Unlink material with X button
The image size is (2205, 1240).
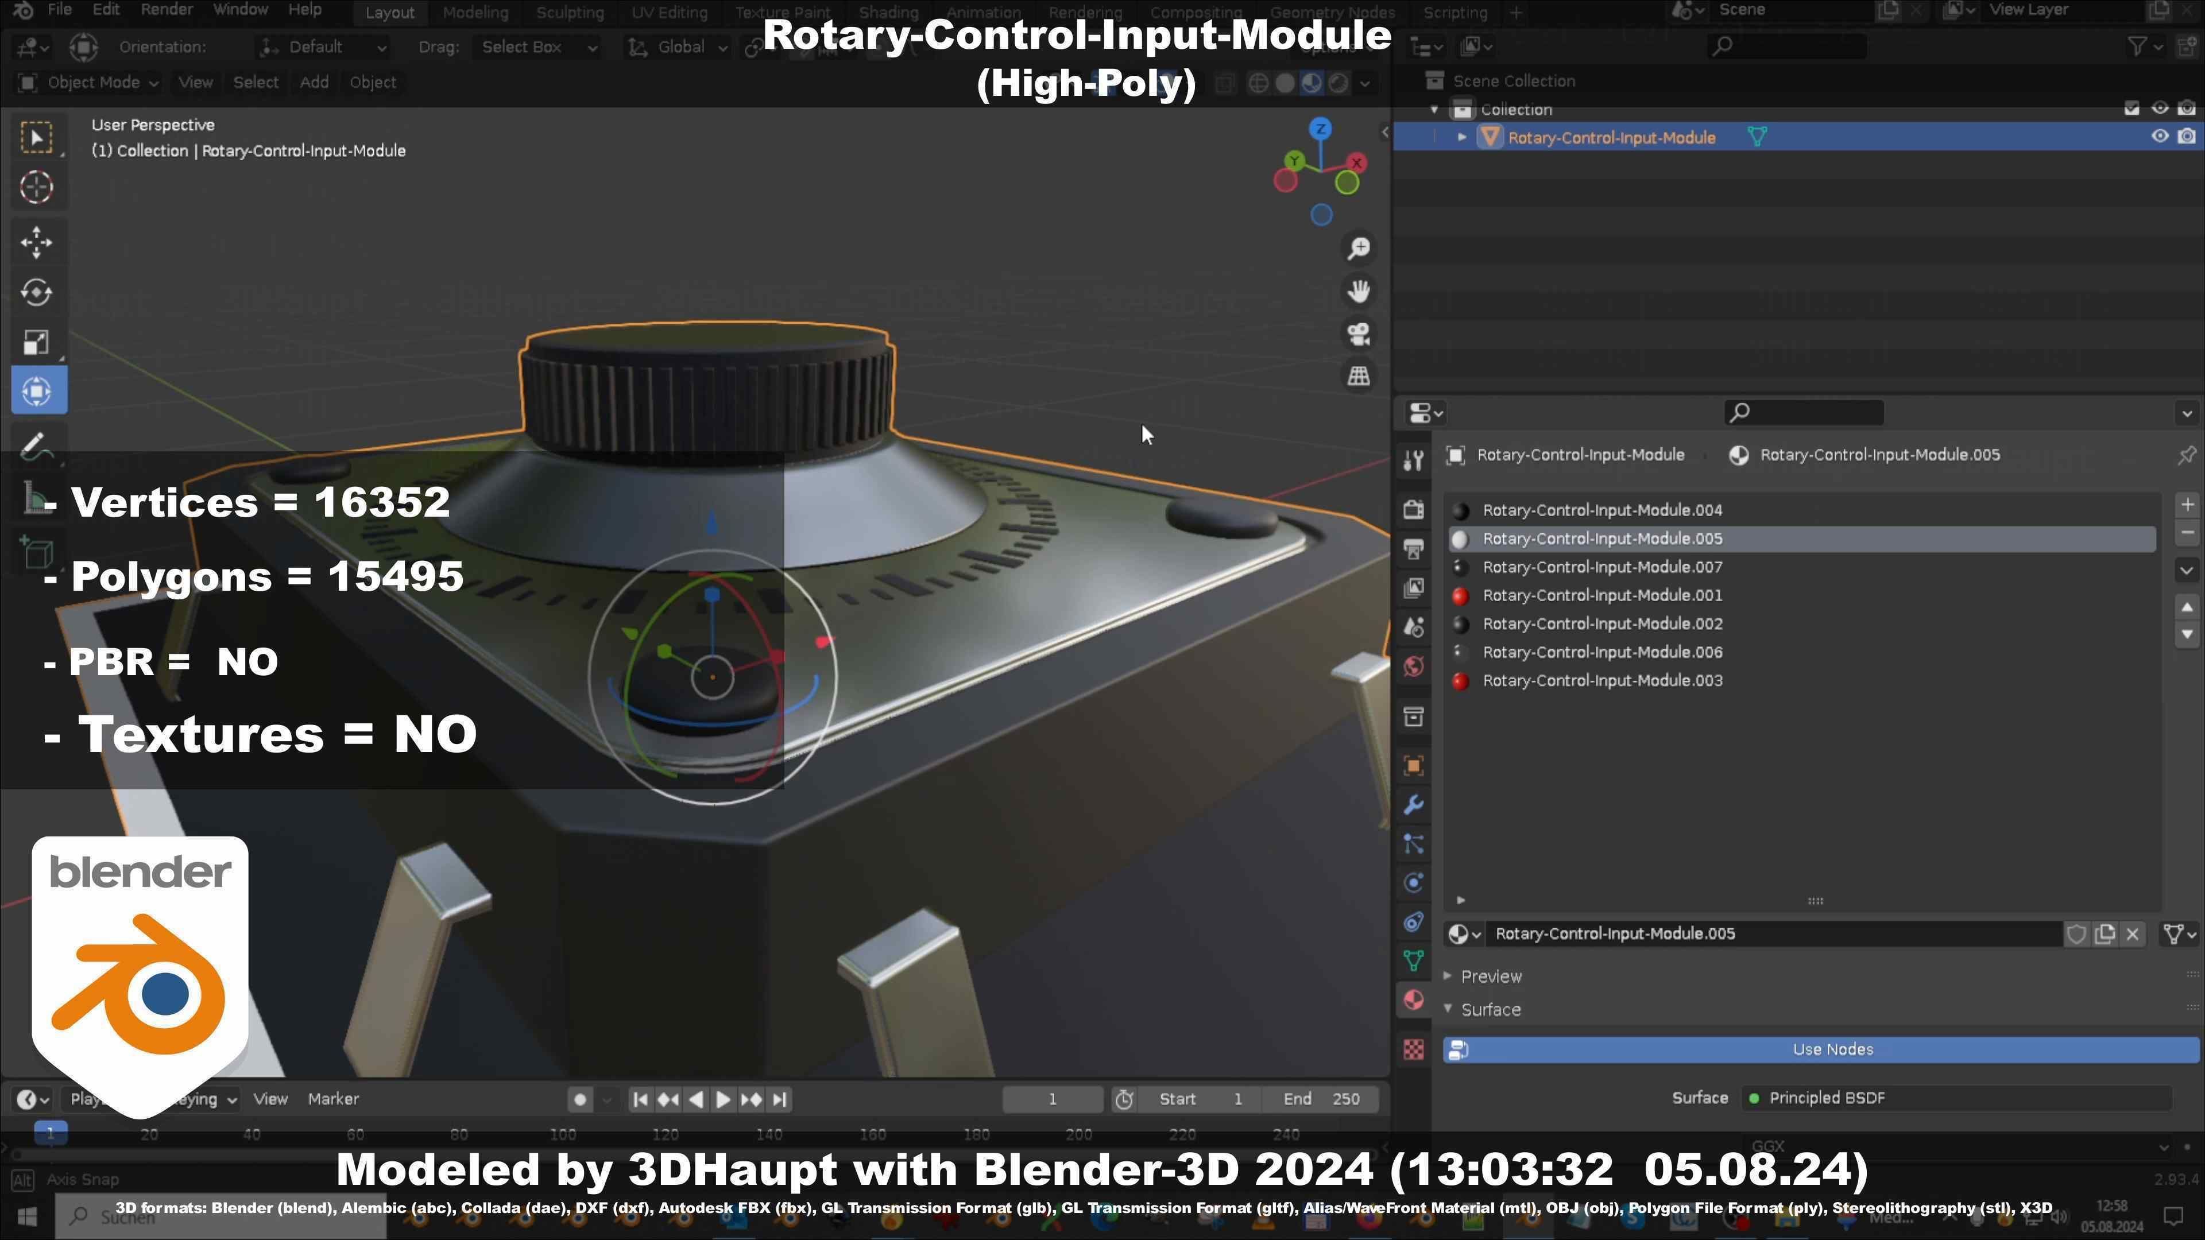coord(2132,935)
